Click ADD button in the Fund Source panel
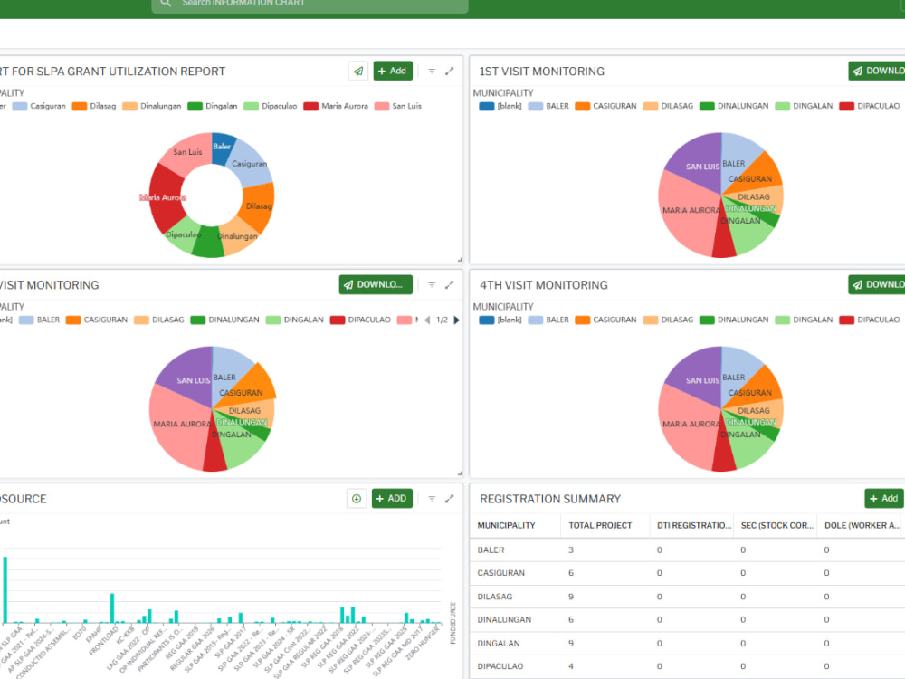The image size is (905, 679). [392, 498]
